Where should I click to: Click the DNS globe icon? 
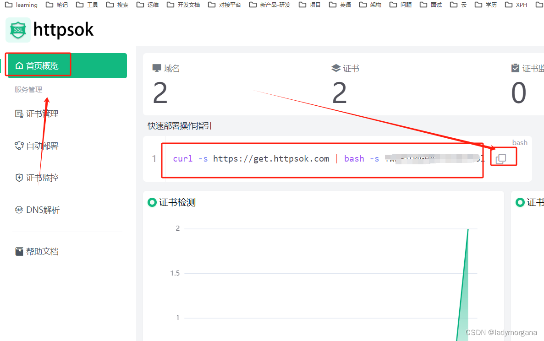pos(19,210)
